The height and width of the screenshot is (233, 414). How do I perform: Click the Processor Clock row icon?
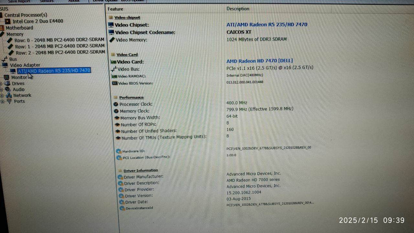pos(116,104)
